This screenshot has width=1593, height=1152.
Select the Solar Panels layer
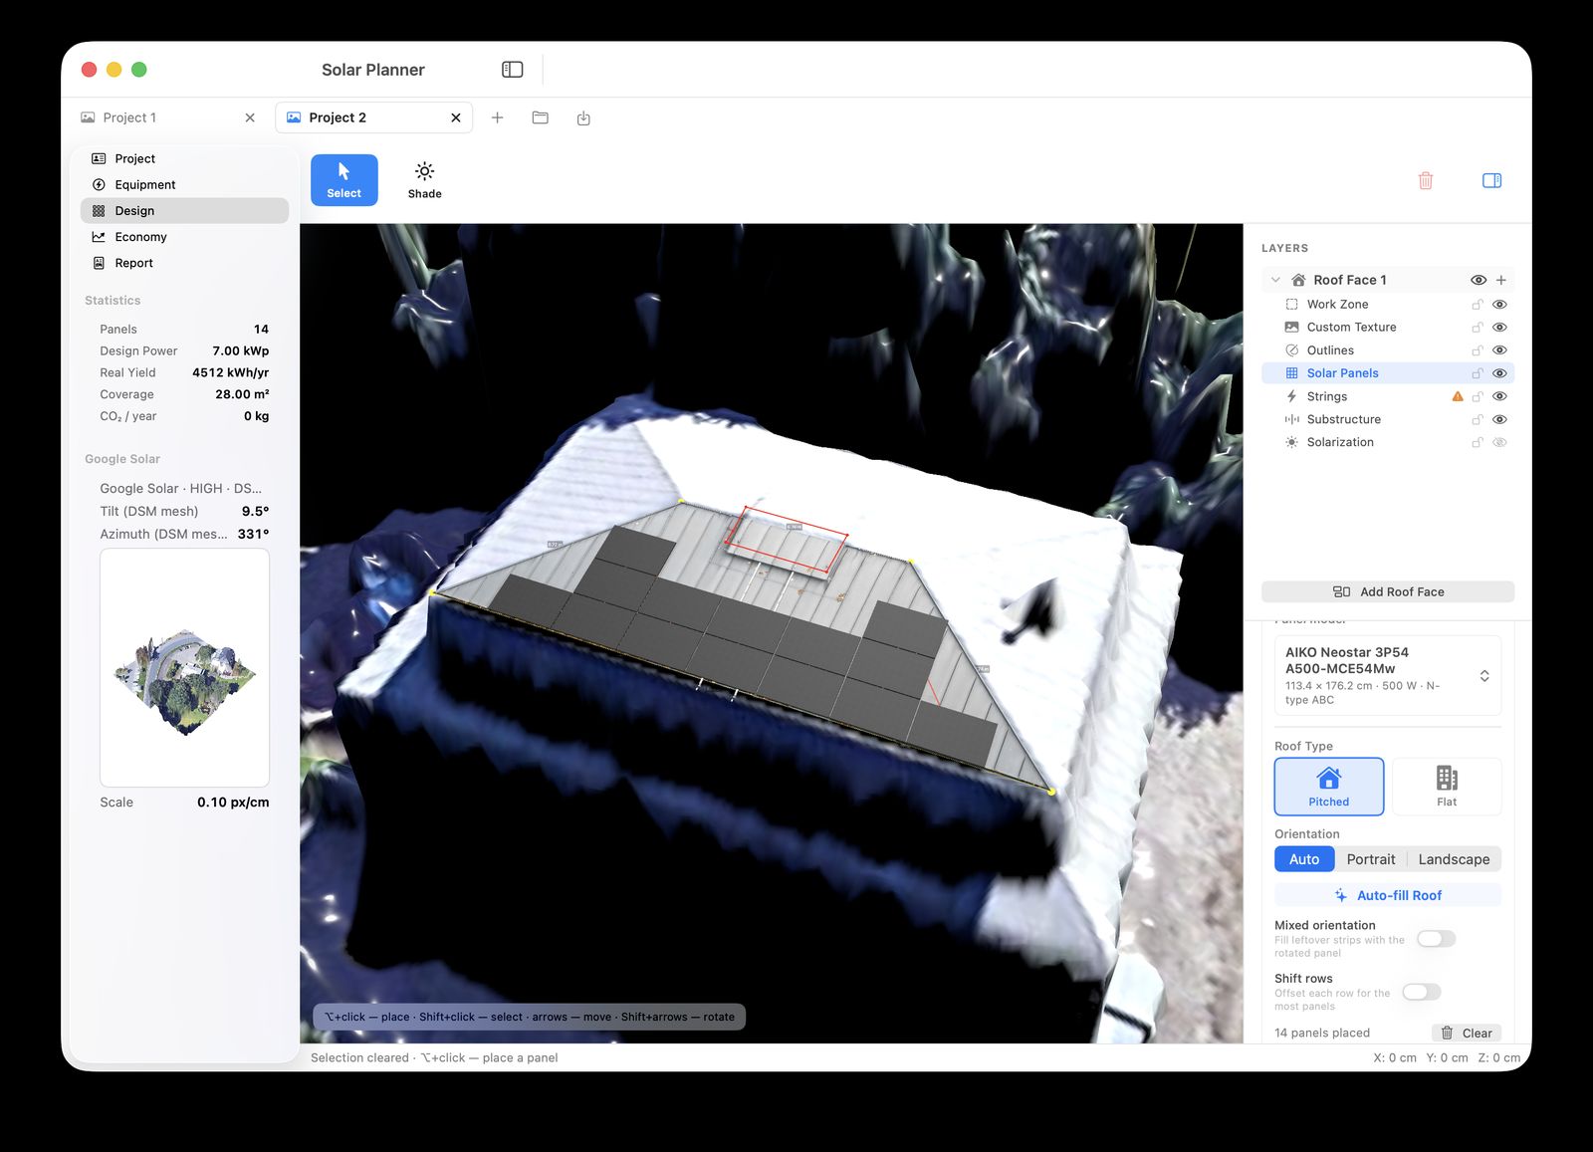[1388, 373]
